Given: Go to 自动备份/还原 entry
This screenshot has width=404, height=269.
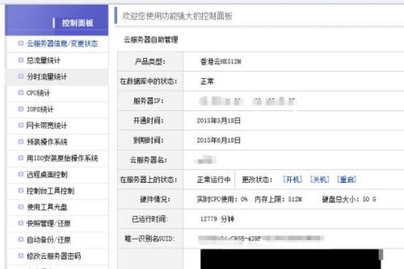Looking at the screenshot, I should pos(48,239).
